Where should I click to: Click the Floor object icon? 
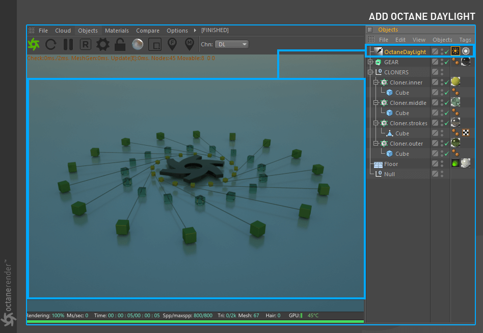pos(378,164)
